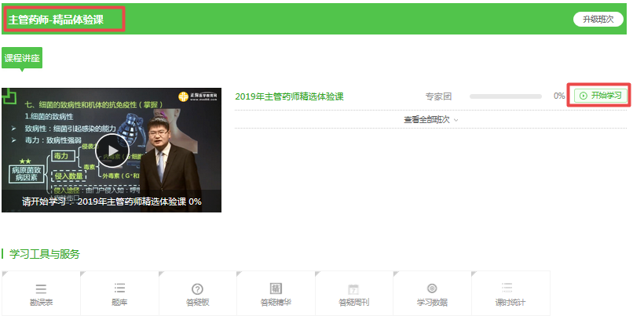Click the course progress bar at 0%

point(506,96)
